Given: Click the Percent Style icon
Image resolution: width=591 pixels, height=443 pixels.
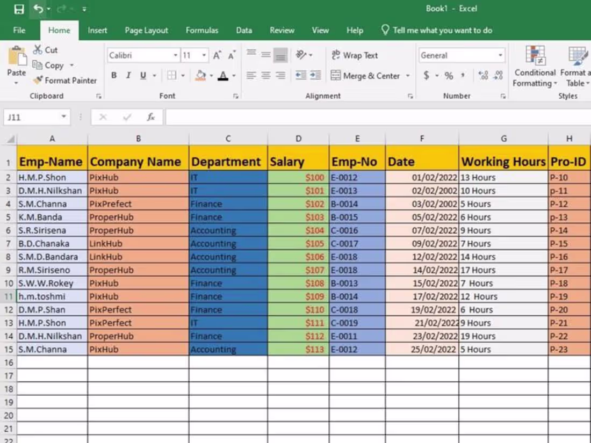Looking at the screenshot, I should (x=449, y=76).
